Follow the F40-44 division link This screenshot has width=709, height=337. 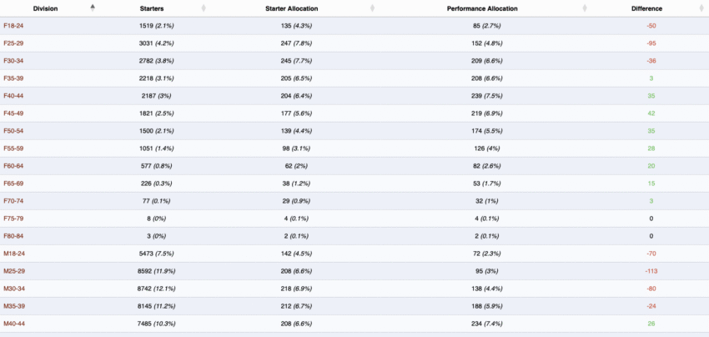[x=13, y=96]
